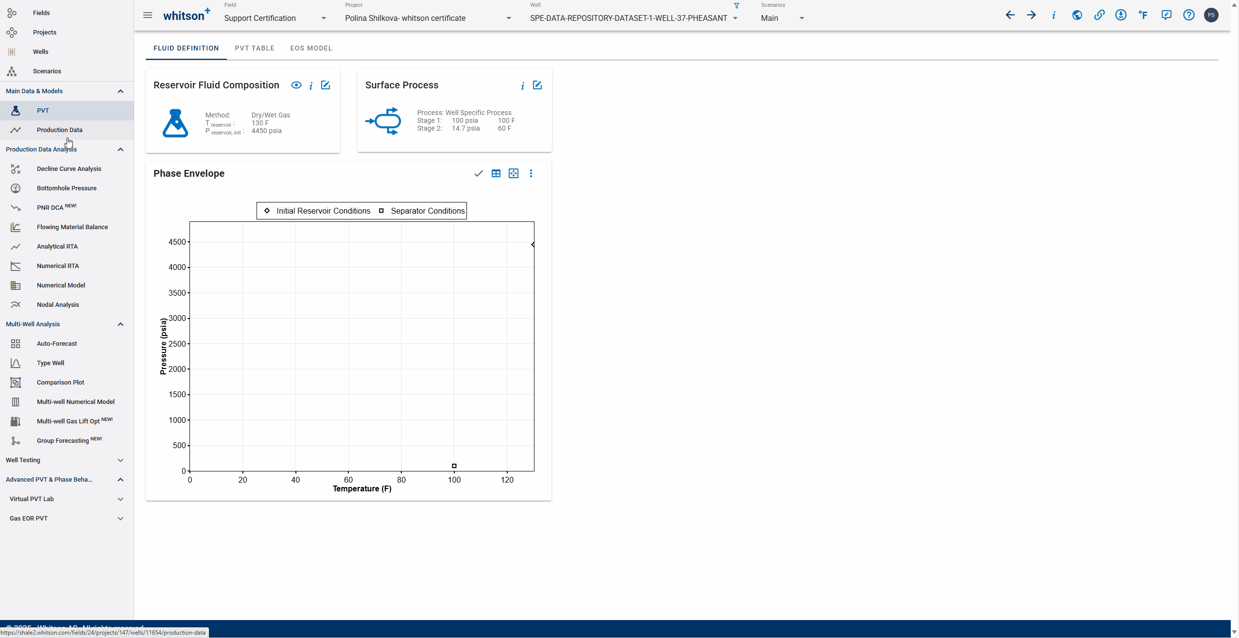Open the Phase Envelope table view icon
Image resolution: width=1239 pixels, height=638 pixels.
(496, 173)
